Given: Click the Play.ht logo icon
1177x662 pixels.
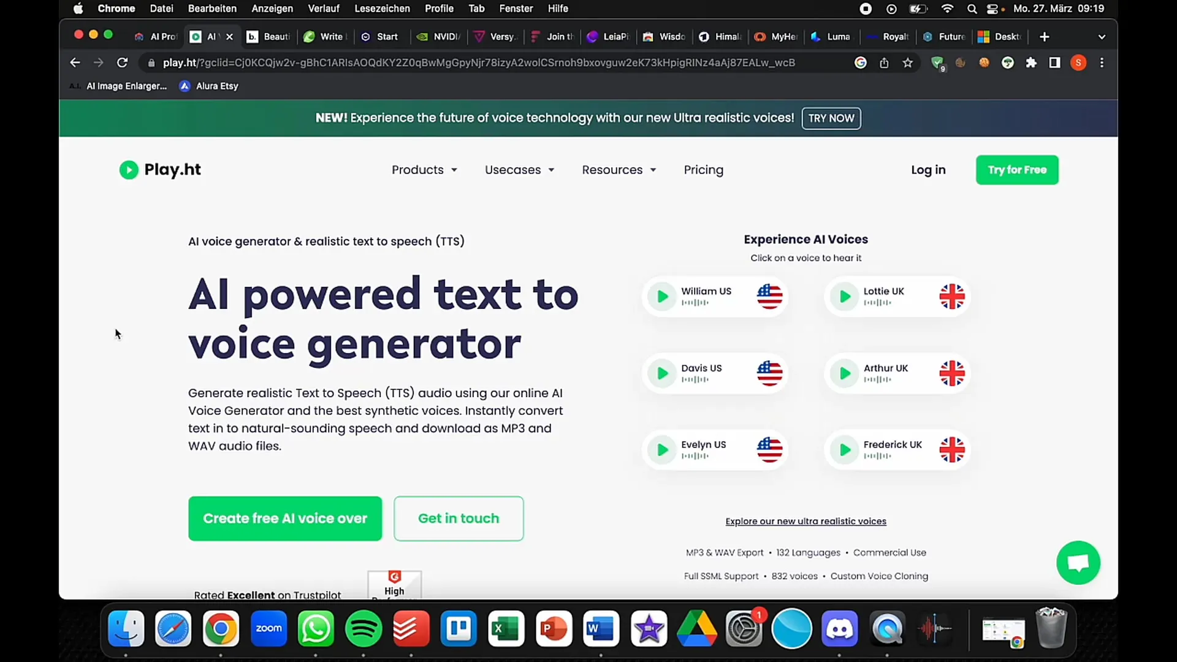Looking at the screenshot, I should click(x=129, y=170).
